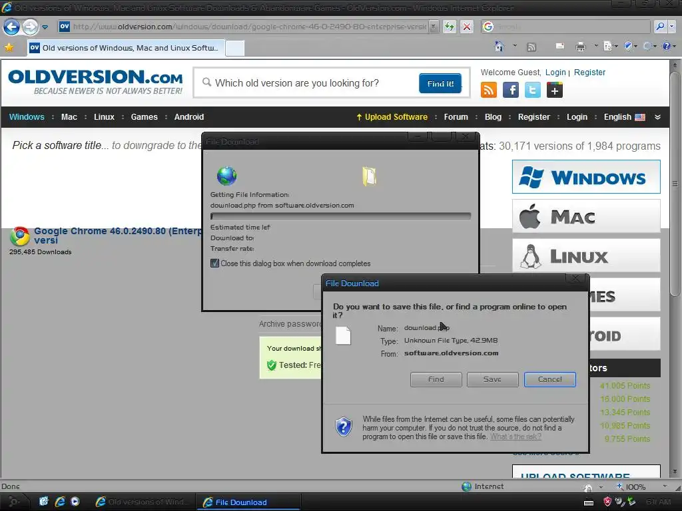The width and height of the screenshot is (682, 511).
Task: Switch to the File Download taskbar button
Action: 248,502
